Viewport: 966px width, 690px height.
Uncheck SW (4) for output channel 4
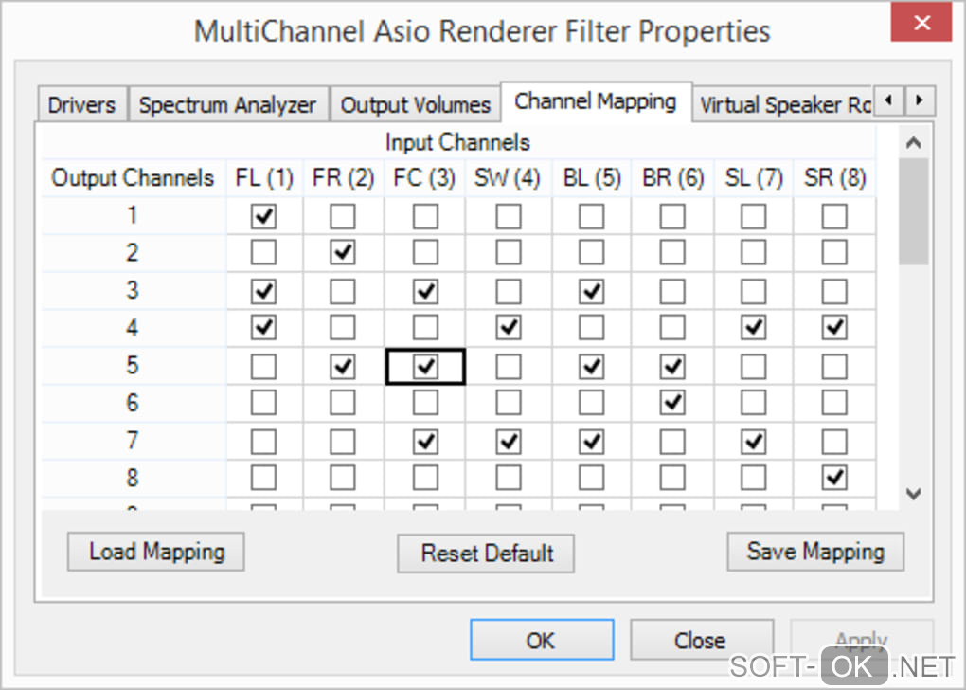(x=509, y=327)
